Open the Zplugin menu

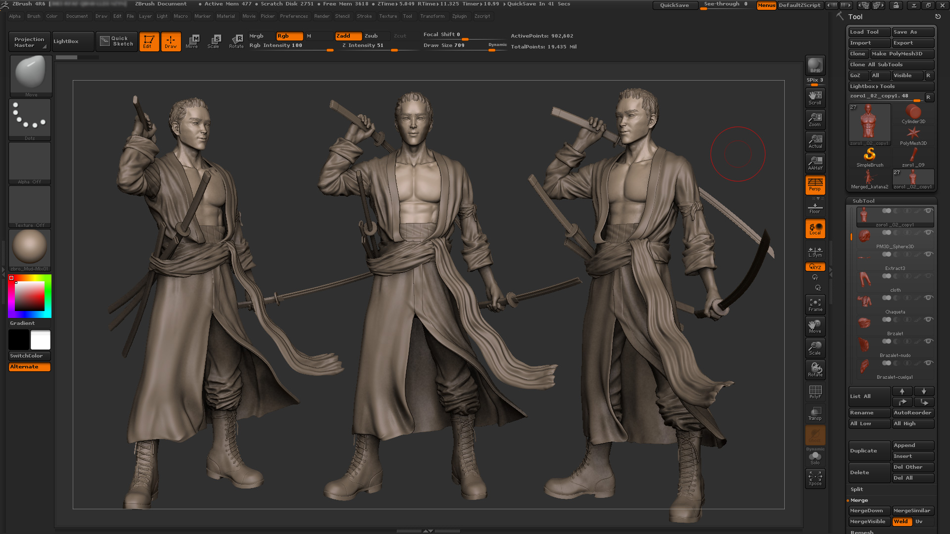(459, 16)
